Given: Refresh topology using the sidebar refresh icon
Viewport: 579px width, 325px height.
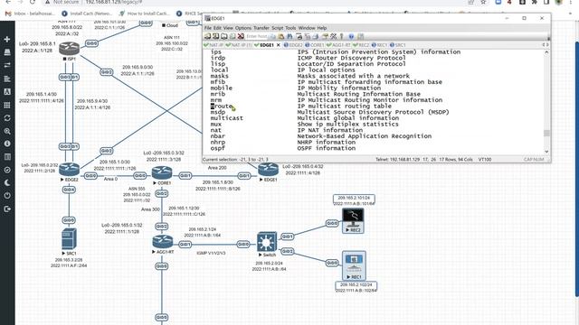Looking at the screenshot, I should pos(7,118).
